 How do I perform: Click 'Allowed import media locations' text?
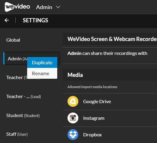coord(92,87)
